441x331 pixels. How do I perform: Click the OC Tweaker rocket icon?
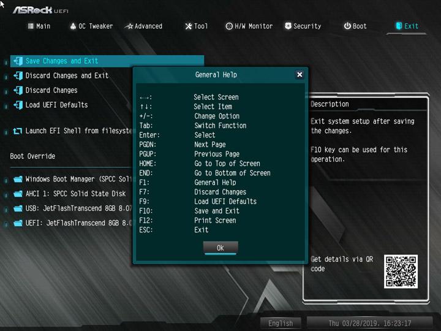[73, 26]
